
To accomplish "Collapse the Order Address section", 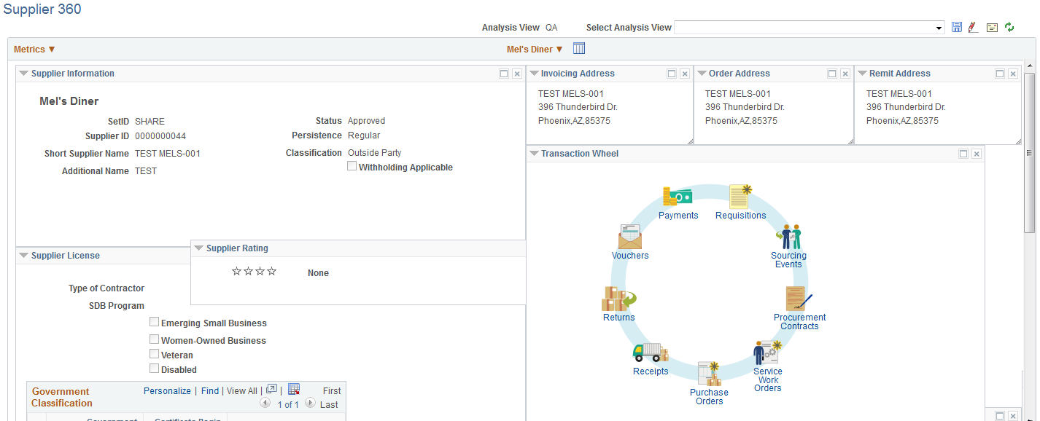I will click(x=702, y=74).
